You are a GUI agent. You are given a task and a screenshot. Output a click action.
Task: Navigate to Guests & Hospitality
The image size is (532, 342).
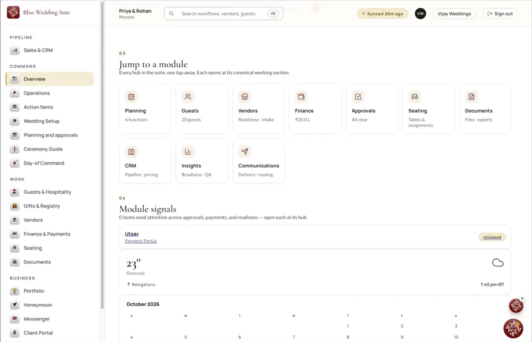pos(50,192)
